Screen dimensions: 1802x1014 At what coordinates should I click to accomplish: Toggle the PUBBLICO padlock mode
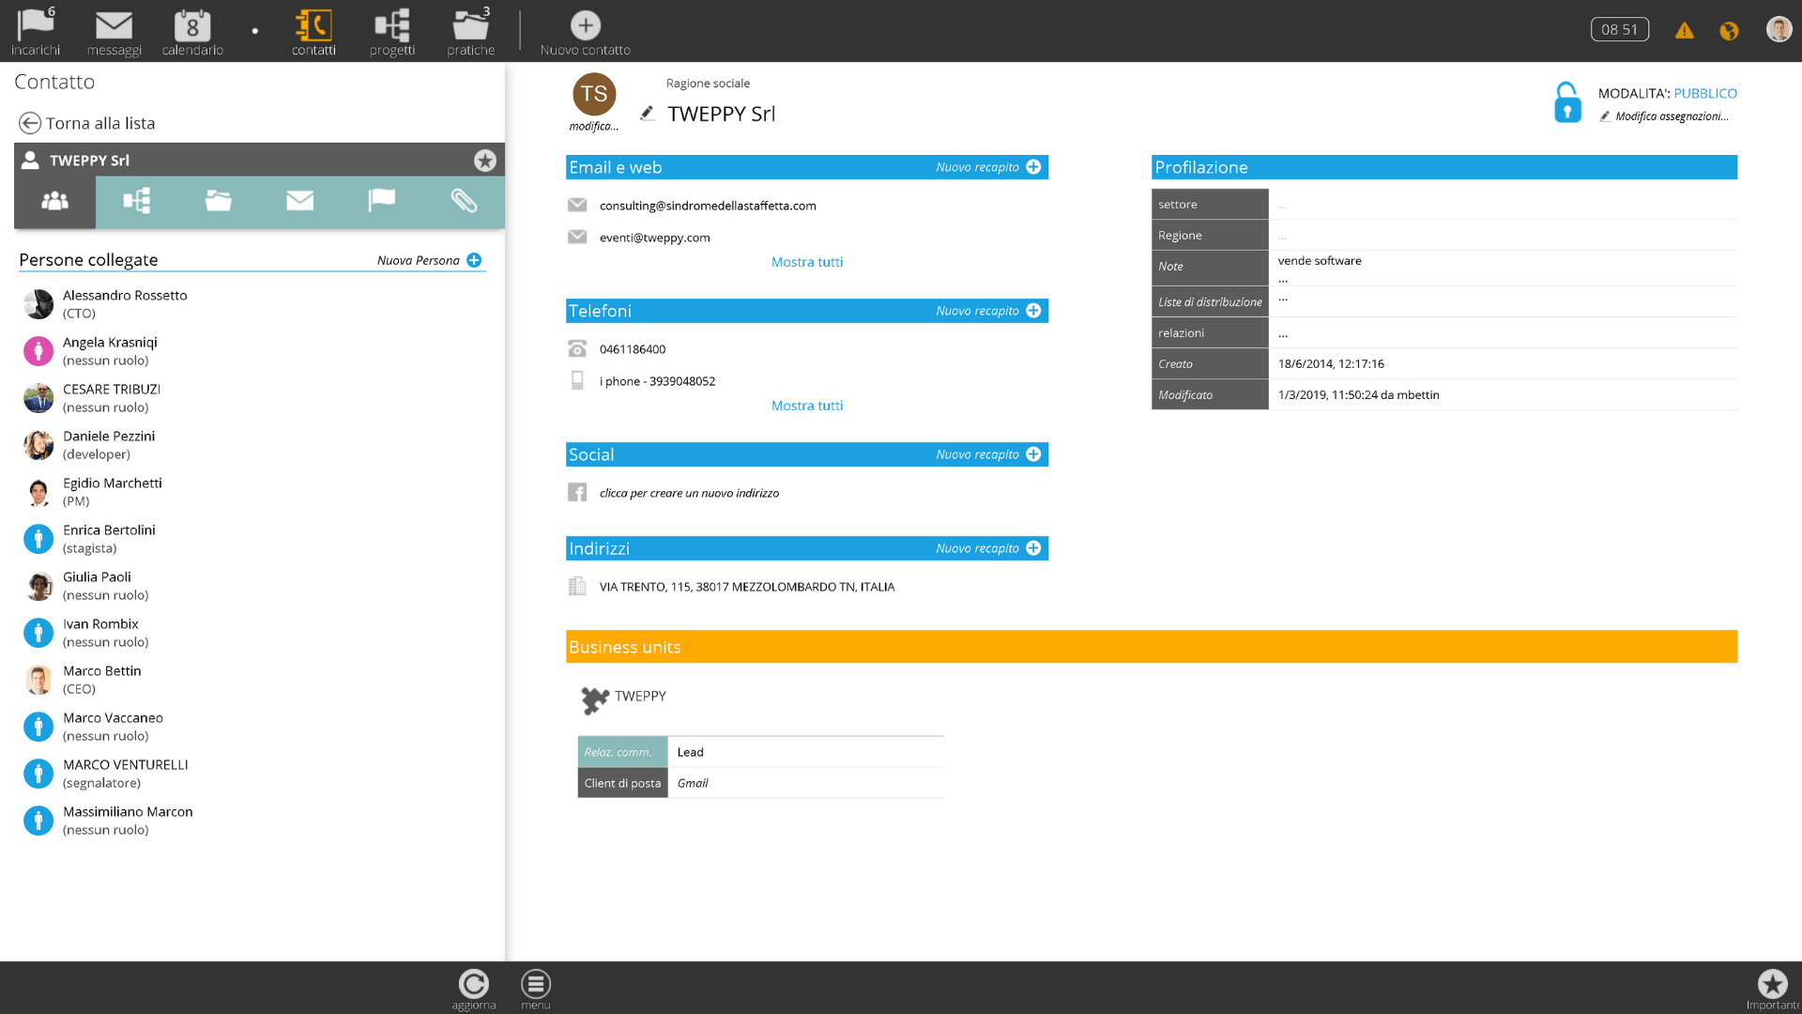(1567, 102)
